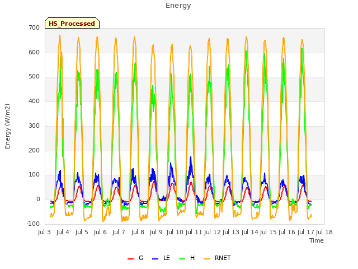358x269 pixels.
Task: Toggle the G series legend entry
Action: pos(135,258)
